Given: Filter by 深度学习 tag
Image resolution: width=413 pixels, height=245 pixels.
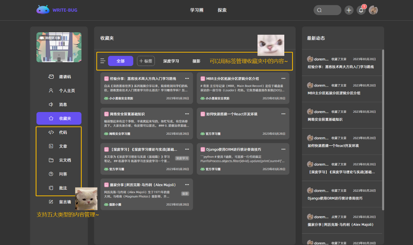Looking at the screenshot, I should [x=171, y=61].
